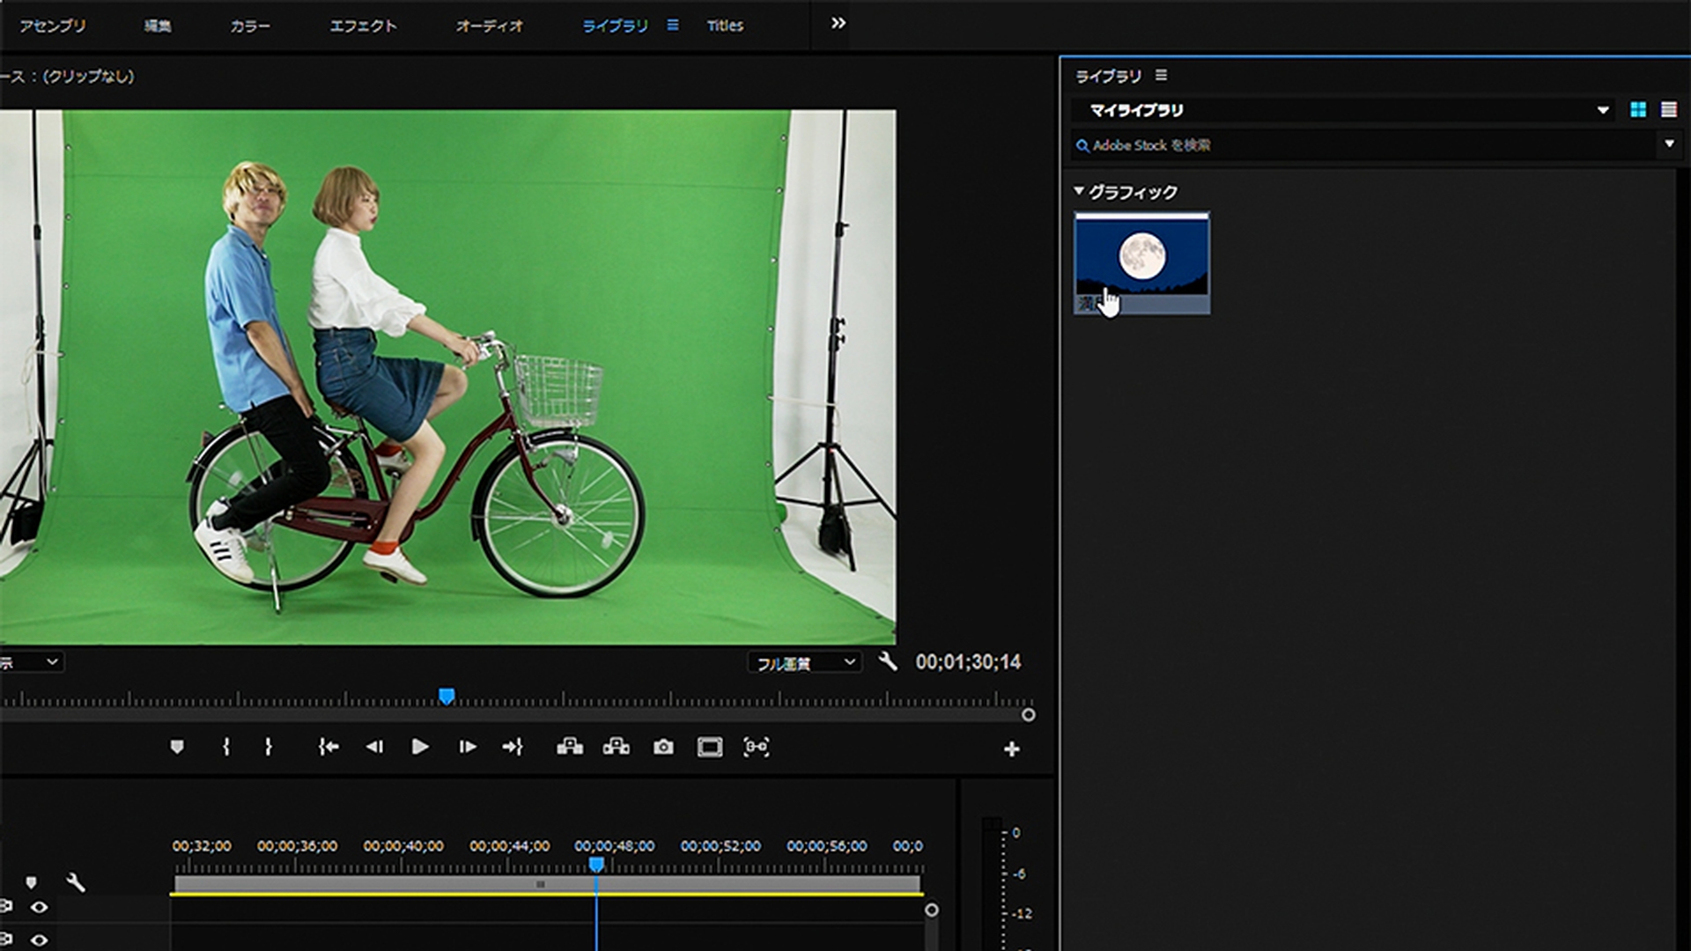Image resolution: width=1691 pixels, height=951 pixels.
Task: Open the フル画質 playback resolution dropdown
Action: [805, 663]
